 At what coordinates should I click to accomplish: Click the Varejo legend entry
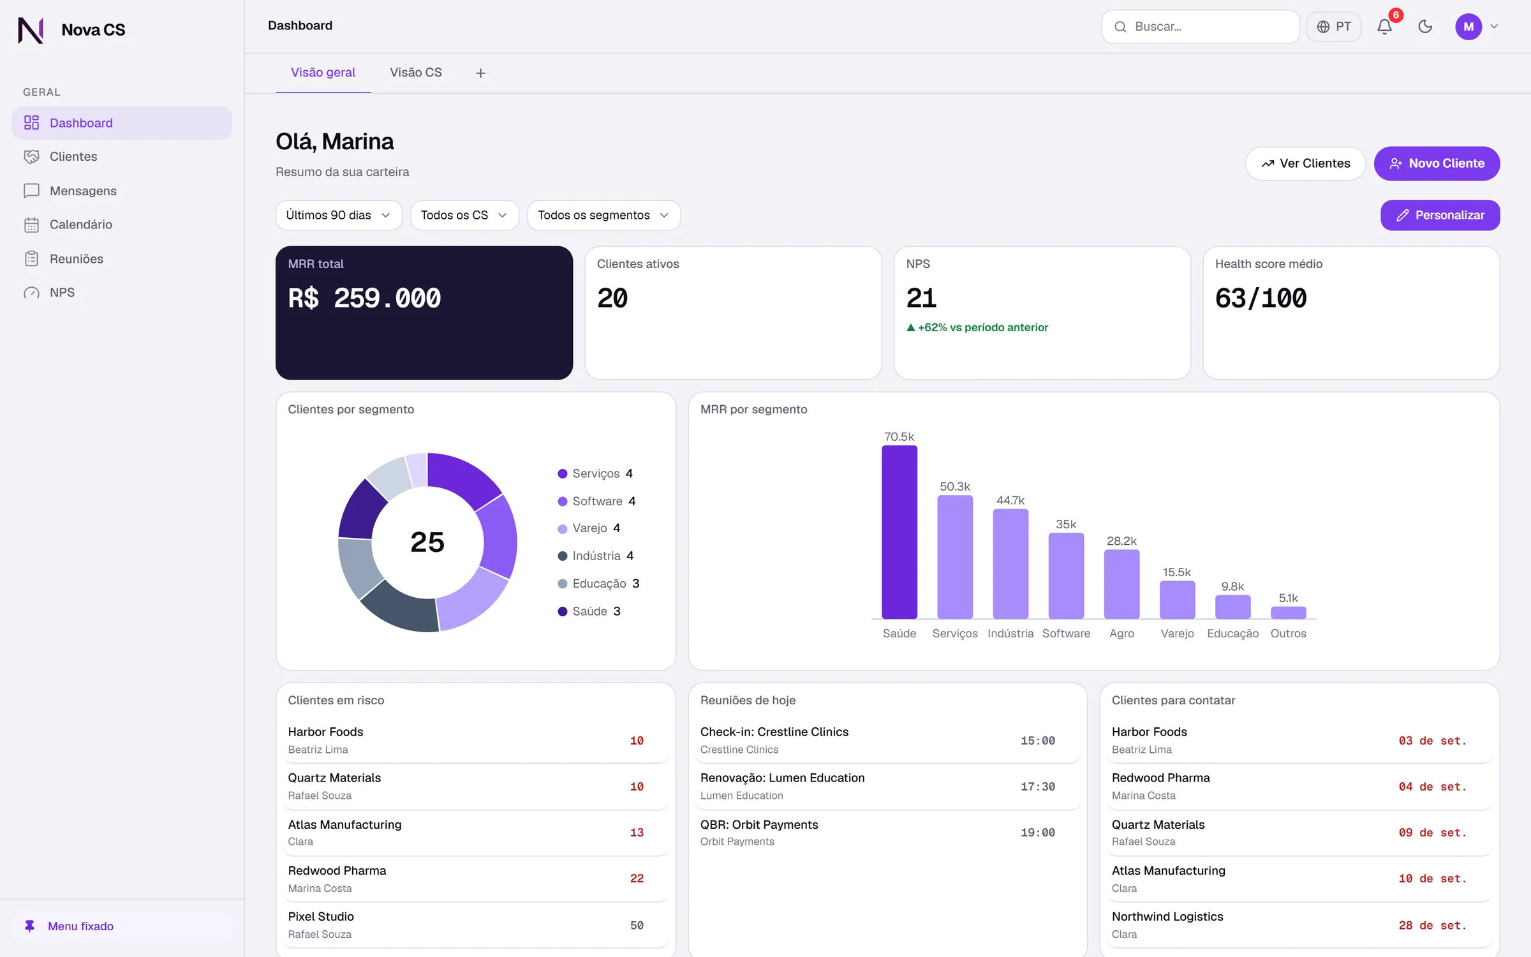pyautogui.click(x=589, y=529)
